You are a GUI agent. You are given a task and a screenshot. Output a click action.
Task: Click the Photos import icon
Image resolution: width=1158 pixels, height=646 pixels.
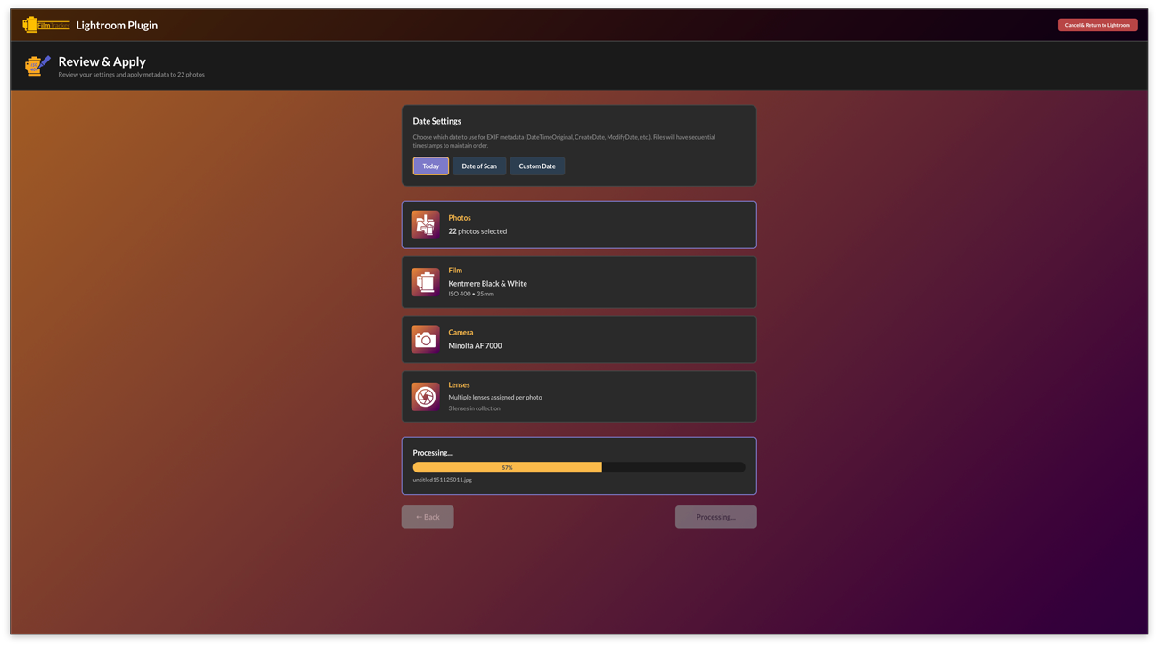click(425, 225)
